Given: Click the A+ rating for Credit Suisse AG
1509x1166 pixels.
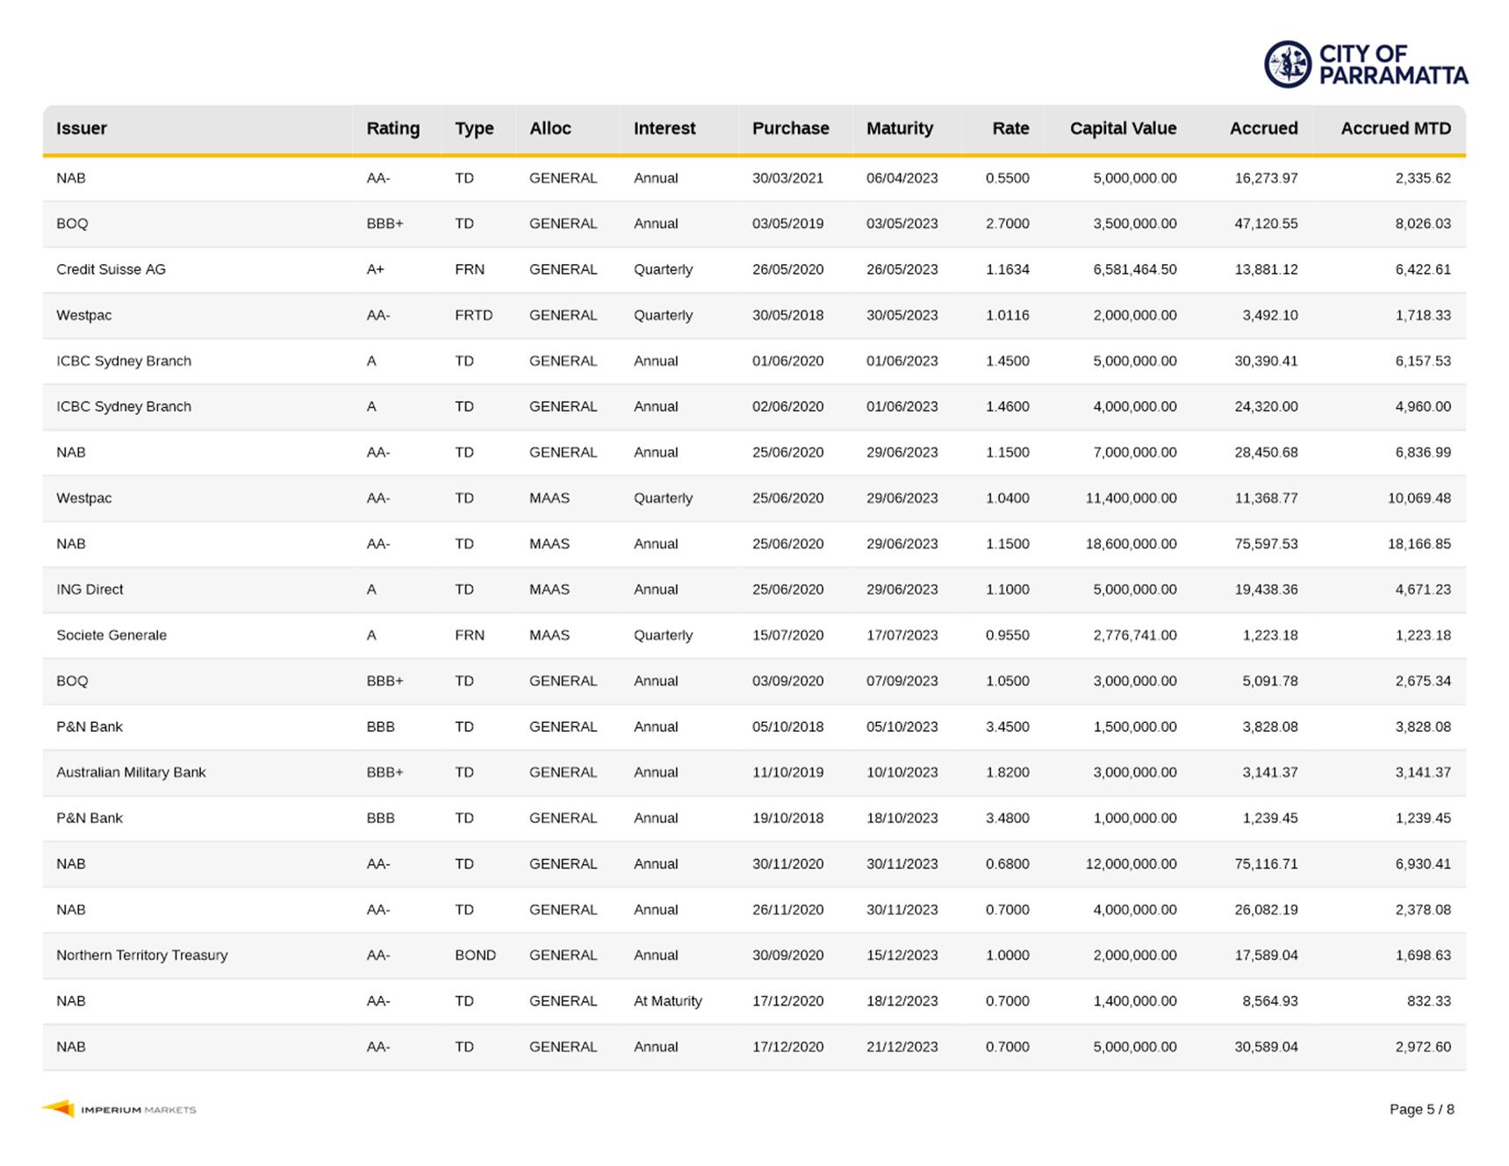Looking at the screenshot, I should 376,269.
